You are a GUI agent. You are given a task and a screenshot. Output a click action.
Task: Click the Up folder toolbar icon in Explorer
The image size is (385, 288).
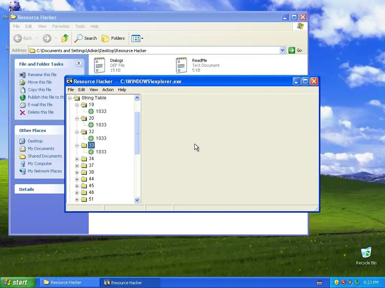[x=65, y=38]
